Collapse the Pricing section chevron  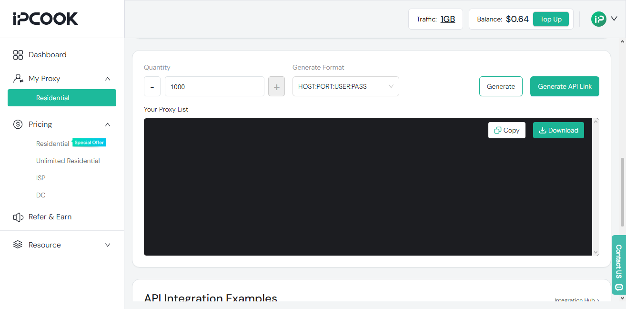[108, 124]
